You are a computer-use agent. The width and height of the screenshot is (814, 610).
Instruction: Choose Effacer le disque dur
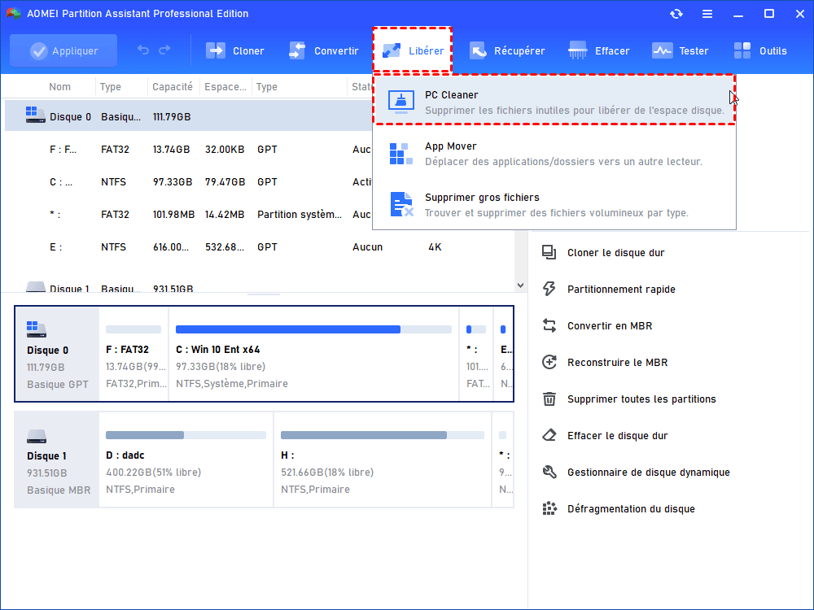[x=617, y=436]
